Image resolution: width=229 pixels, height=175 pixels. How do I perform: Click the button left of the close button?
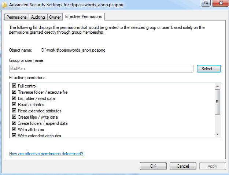tap(206, 3)
